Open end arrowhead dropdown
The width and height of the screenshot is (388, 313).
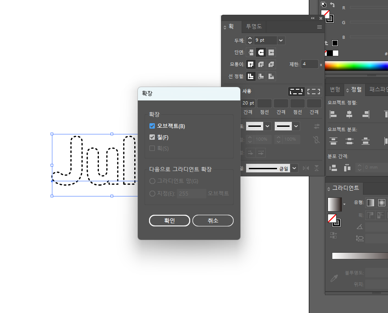(x=296, y=126)
